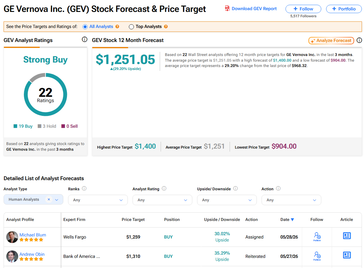Open info icon for GEV Analyst Ratings
Image resolution: width=364 pixels, height=268 pixels.
click(85, 40)
